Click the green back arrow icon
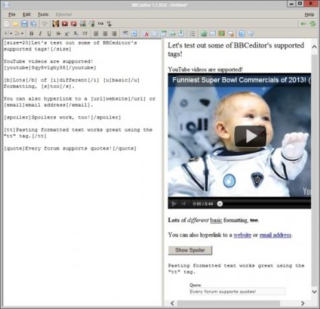Viewport: 320px width, 309px height. (x=304, y=24)
